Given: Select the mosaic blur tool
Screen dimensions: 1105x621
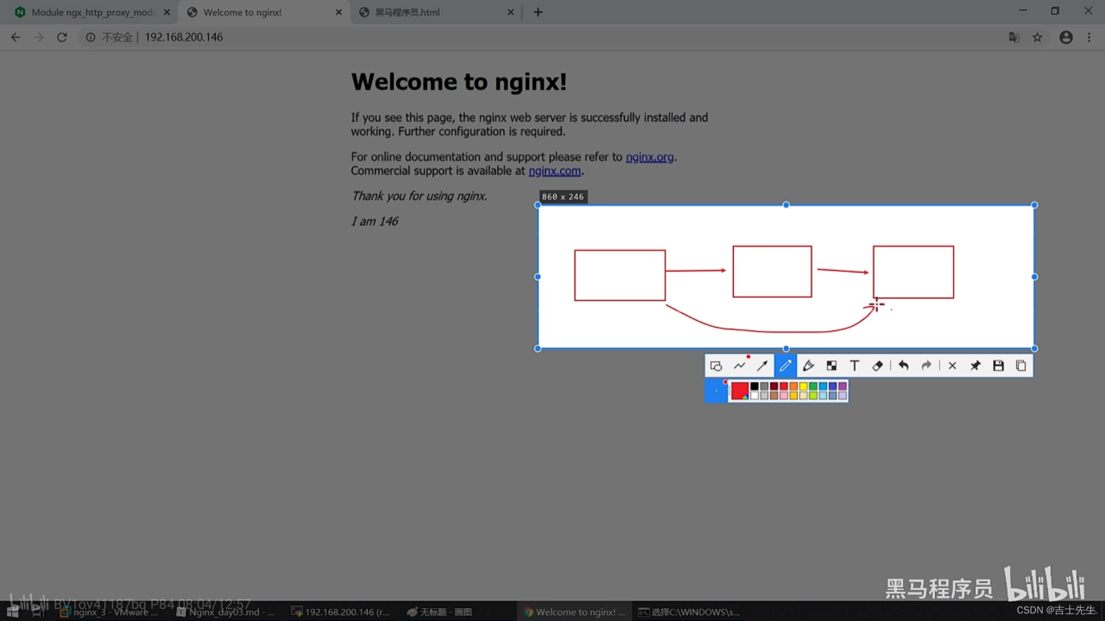Looking at the screenshot, I should [832, 366].
